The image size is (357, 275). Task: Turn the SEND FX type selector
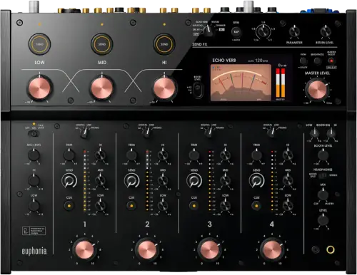(x=208, y=31)
